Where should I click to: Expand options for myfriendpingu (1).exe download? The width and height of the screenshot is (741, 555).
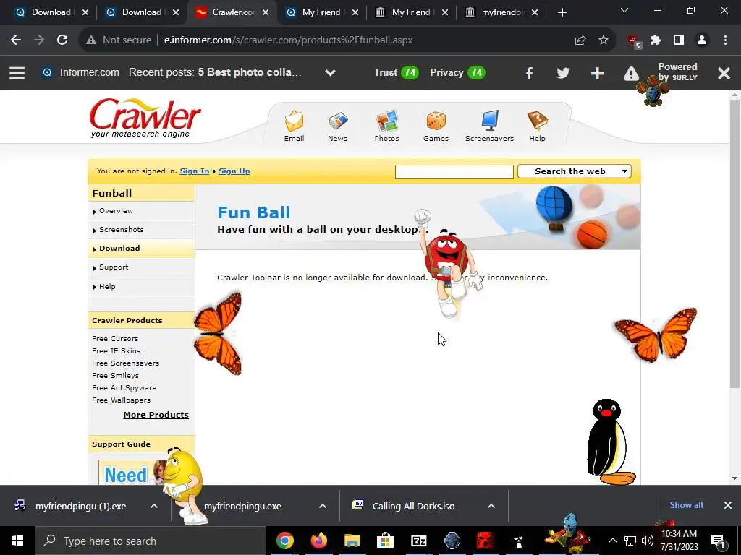point(154,506)
